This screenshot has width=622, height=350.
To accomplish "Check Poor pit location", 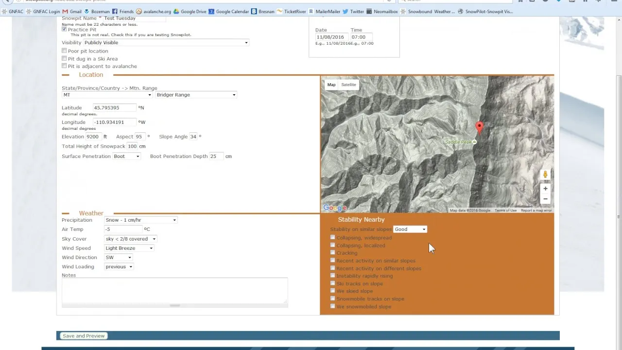I will click(64, 51).
